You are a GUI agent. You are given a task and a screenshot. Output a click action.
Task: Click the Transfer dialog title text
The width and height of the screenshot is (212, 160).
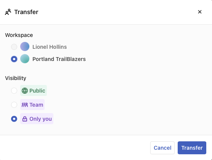point(26,12)
